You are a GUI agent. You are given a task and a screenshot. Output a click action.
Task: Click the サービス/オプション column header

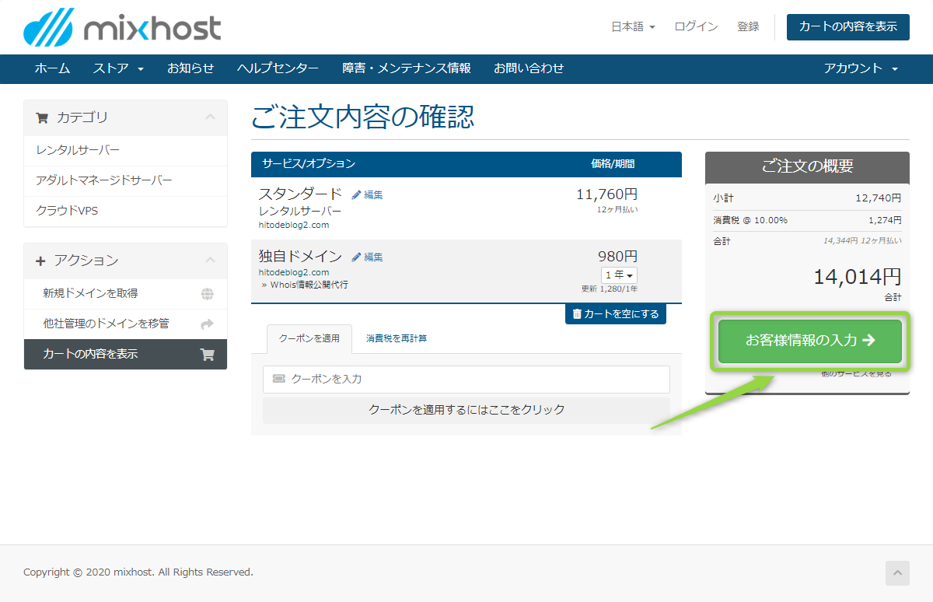(x=309, y=164)
